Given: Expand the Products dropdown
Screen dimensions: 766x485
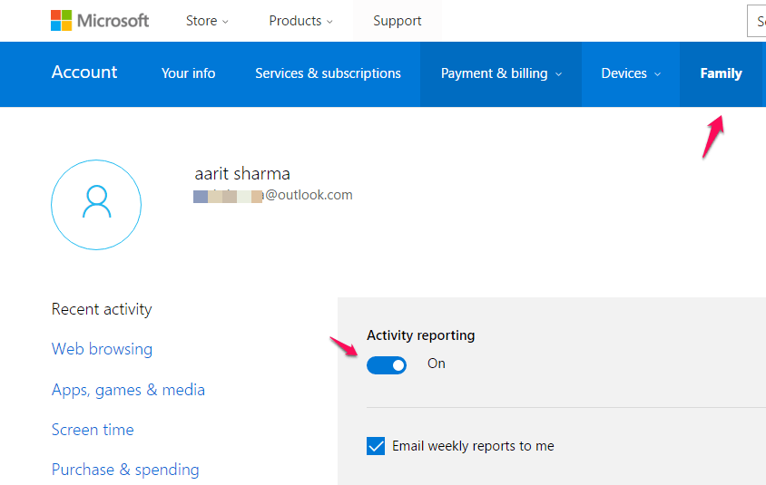Looking at the screenshot, I should [x=301, y=21].
